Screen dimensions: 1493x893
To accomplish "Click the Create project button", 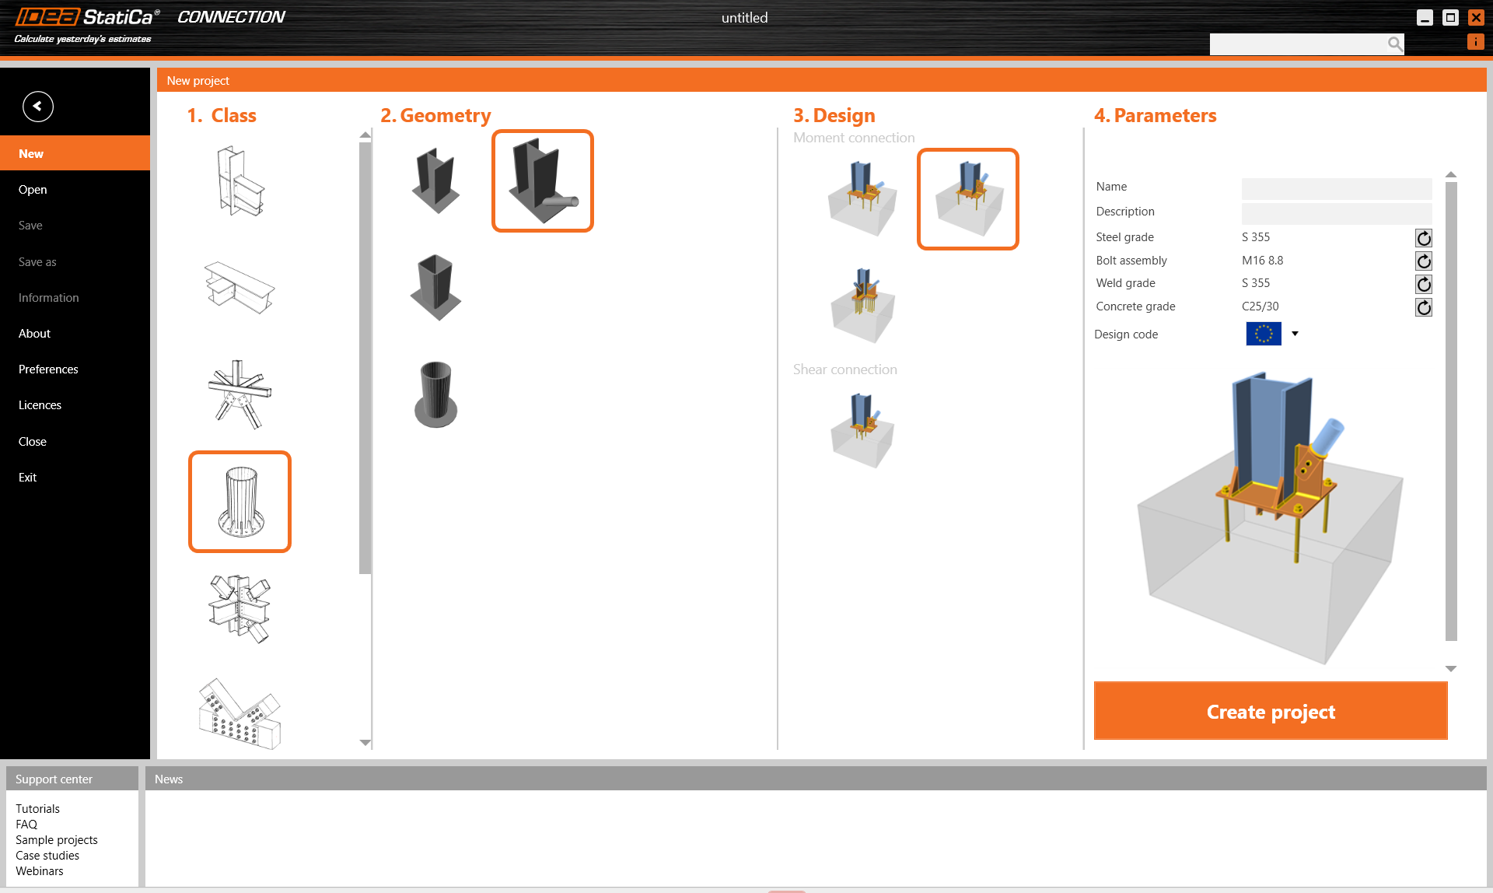I will click(x=1270, y=710).
